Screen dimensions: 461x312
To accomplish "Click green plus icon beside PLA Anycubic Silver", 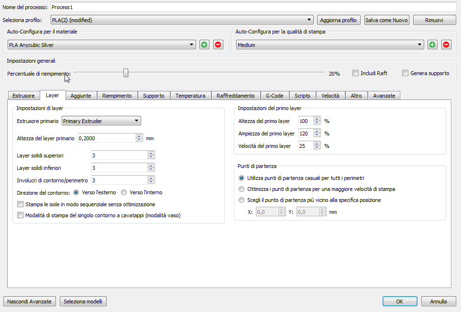I will (x=204, y=45).
